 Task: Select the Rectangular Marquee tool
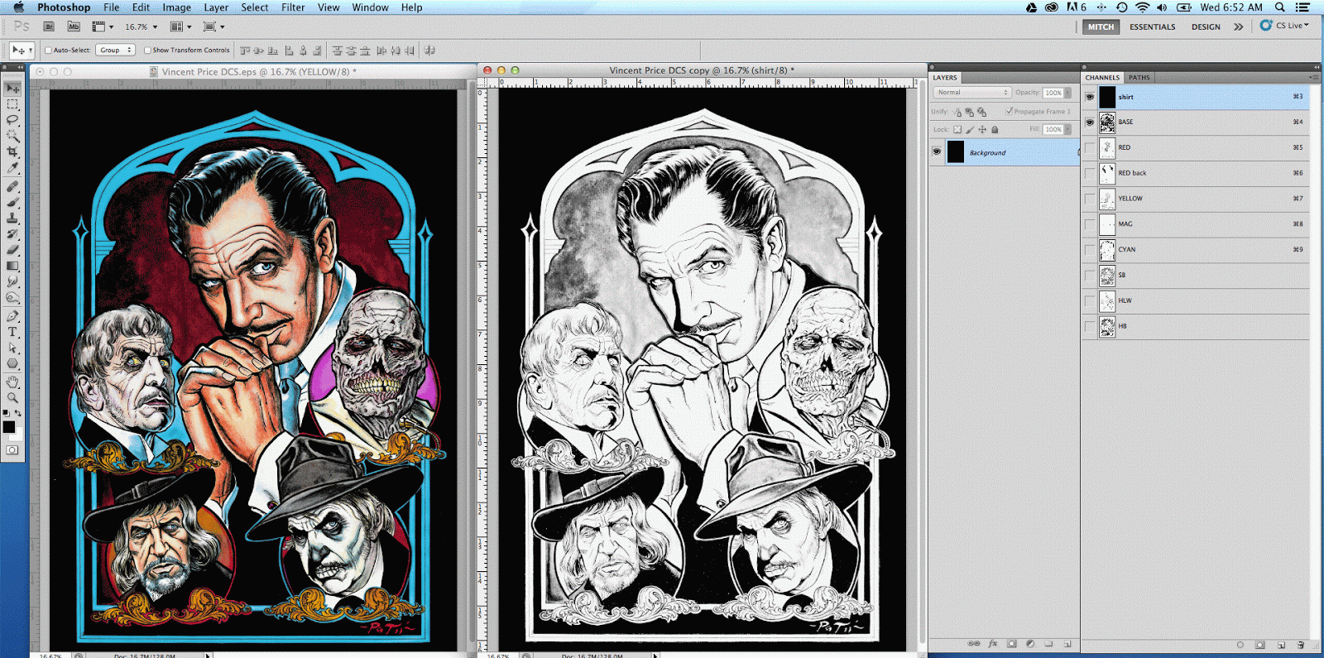point(12,104)
